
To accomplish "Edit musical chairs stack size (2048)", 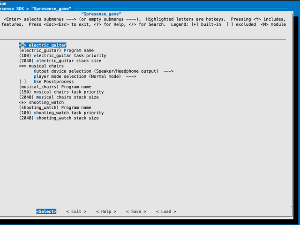I will tap(59, 97).
